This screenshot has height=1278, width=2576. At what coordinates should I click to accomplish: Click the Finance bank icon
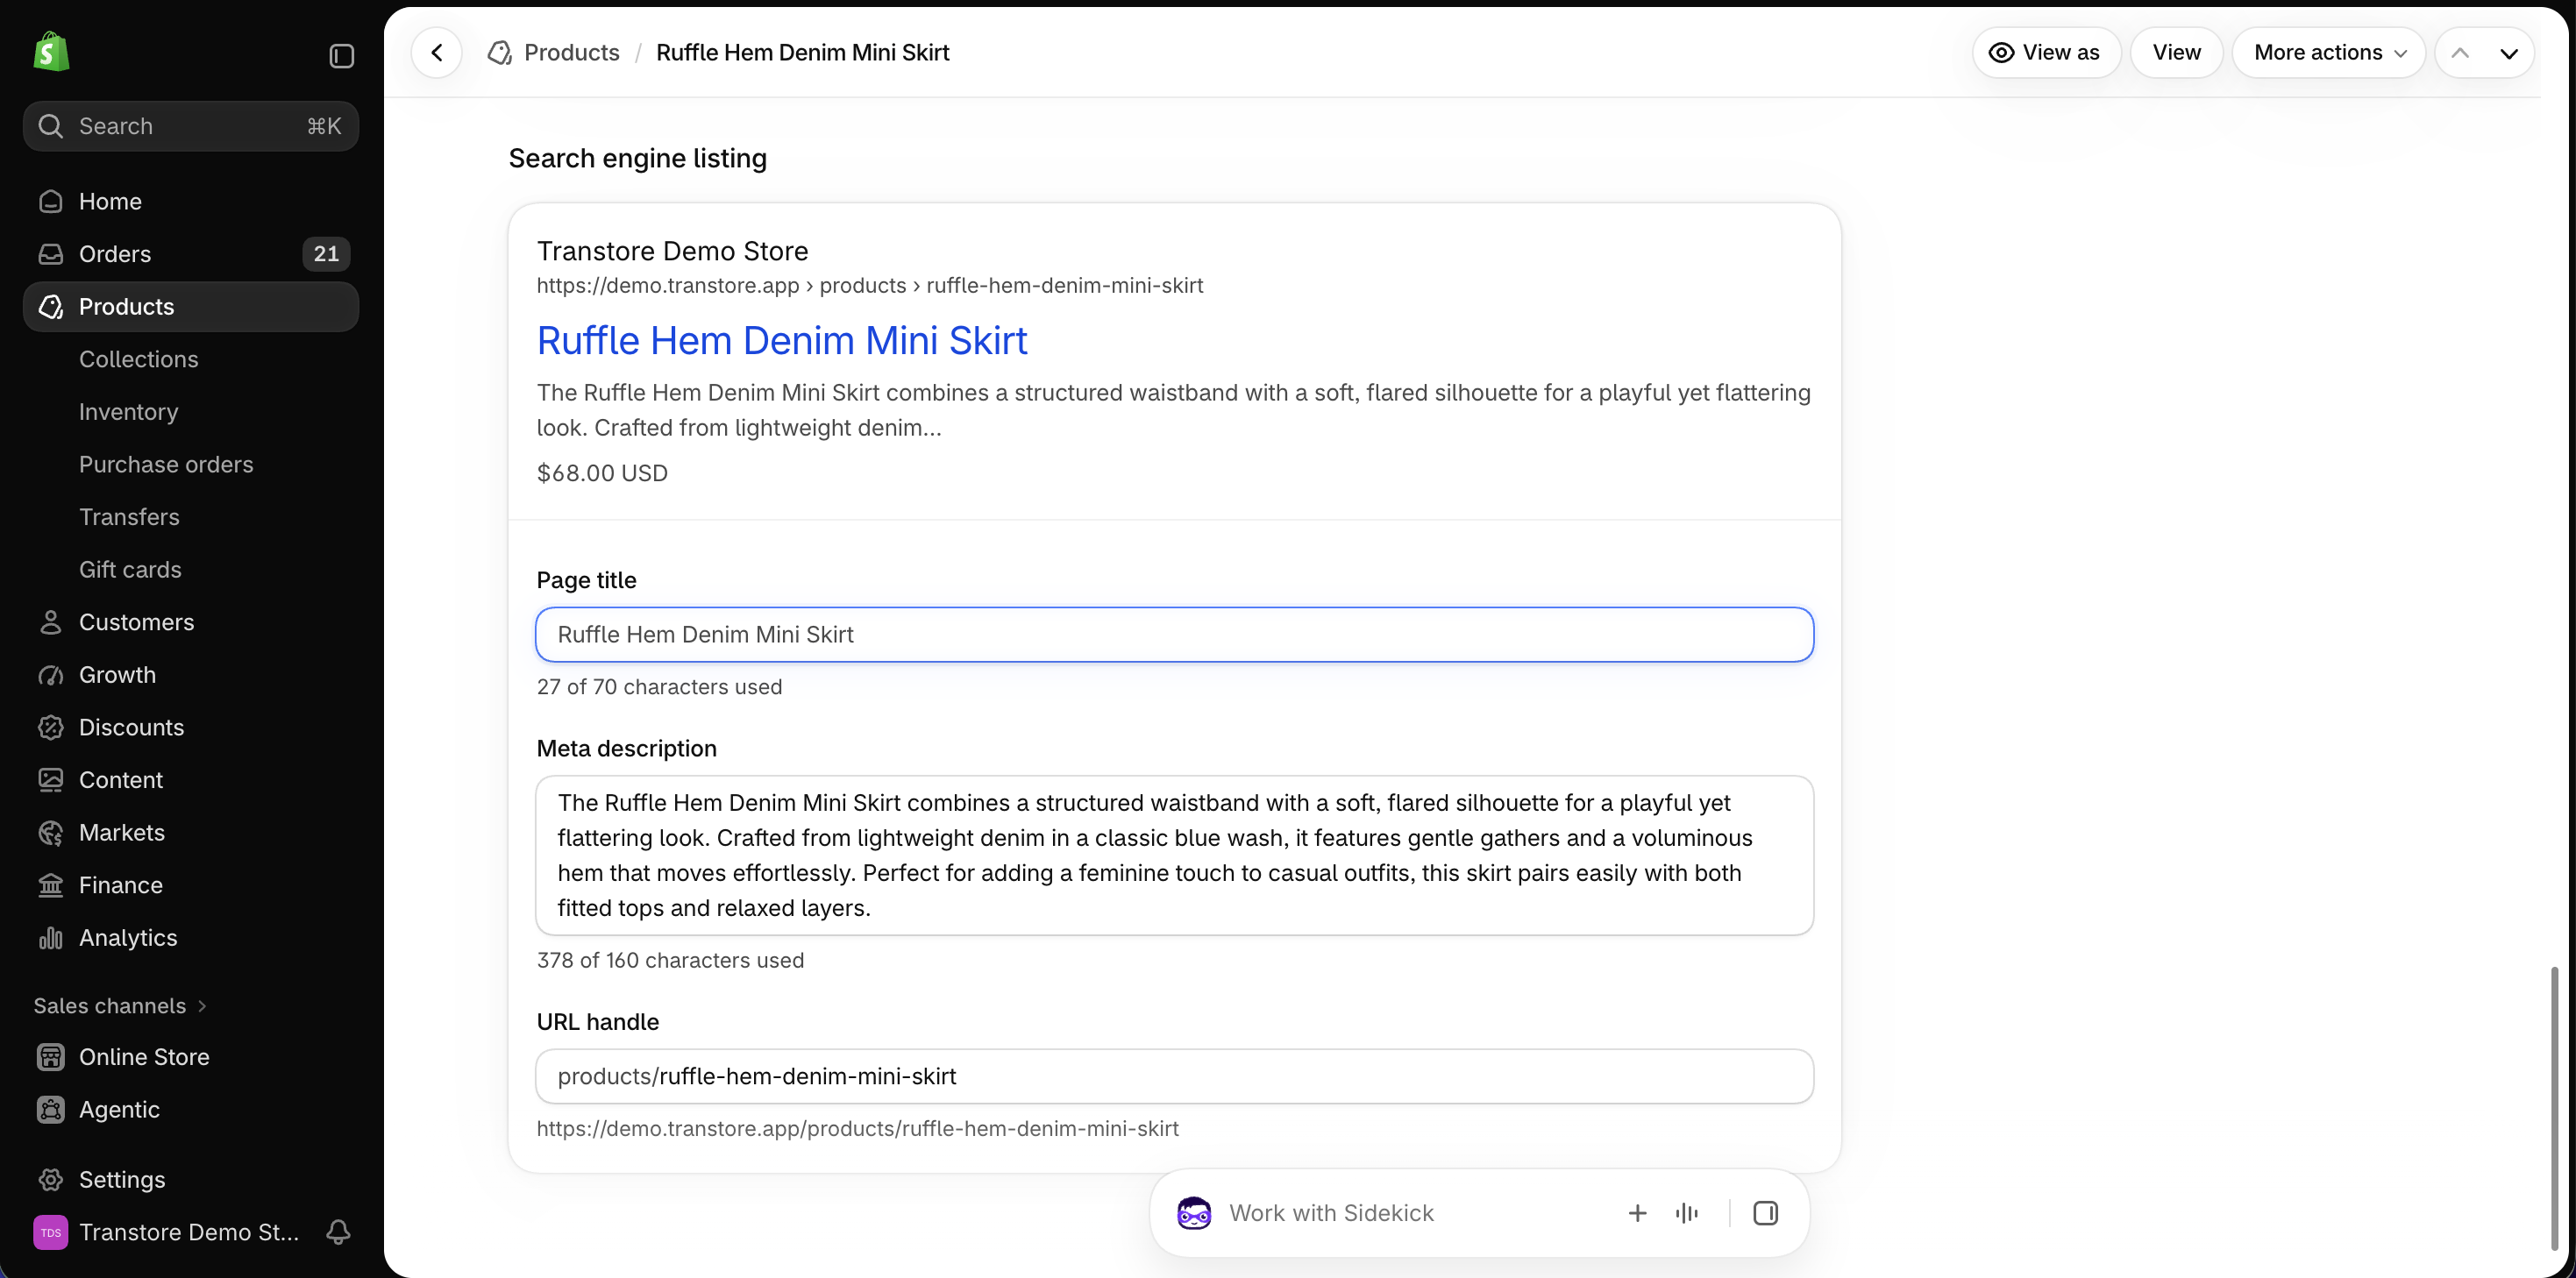click(50, 885)
